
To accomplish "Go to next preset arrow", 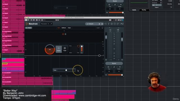I will (x=102, y=24).
